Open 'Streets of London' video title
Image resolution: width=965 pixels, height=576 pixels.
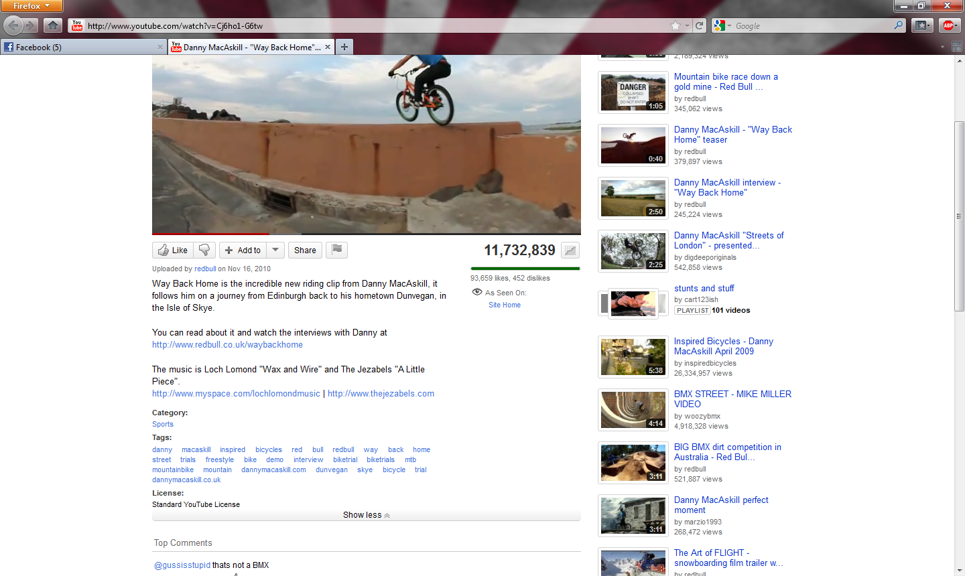click(729, 240)
